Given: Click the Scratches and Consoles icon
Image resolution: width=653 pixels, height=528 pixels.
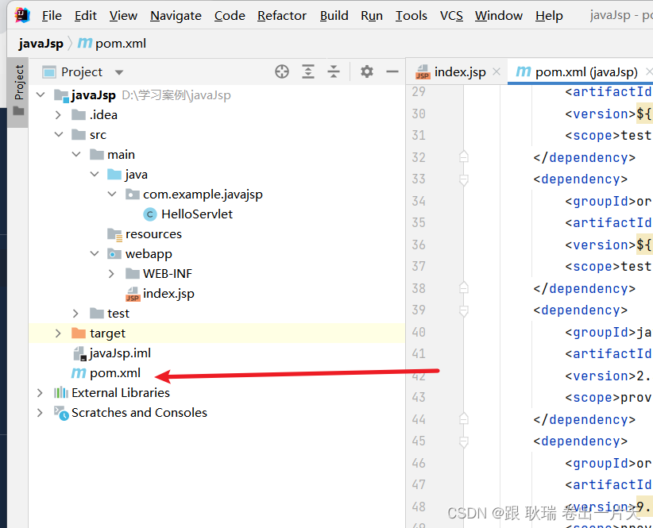Looking at the screenshot, I should [61, 413].
